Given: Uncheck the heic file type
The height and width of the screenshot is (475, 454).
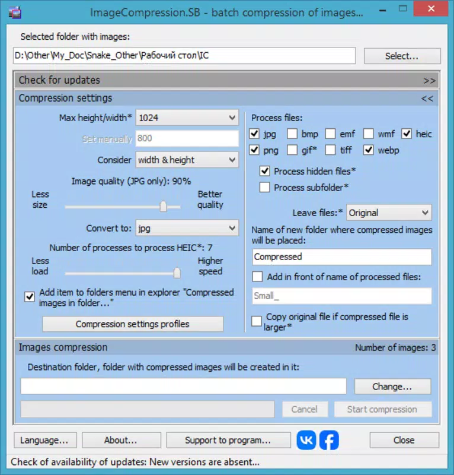Looking at the screenshot, I should tap(407, 134).
